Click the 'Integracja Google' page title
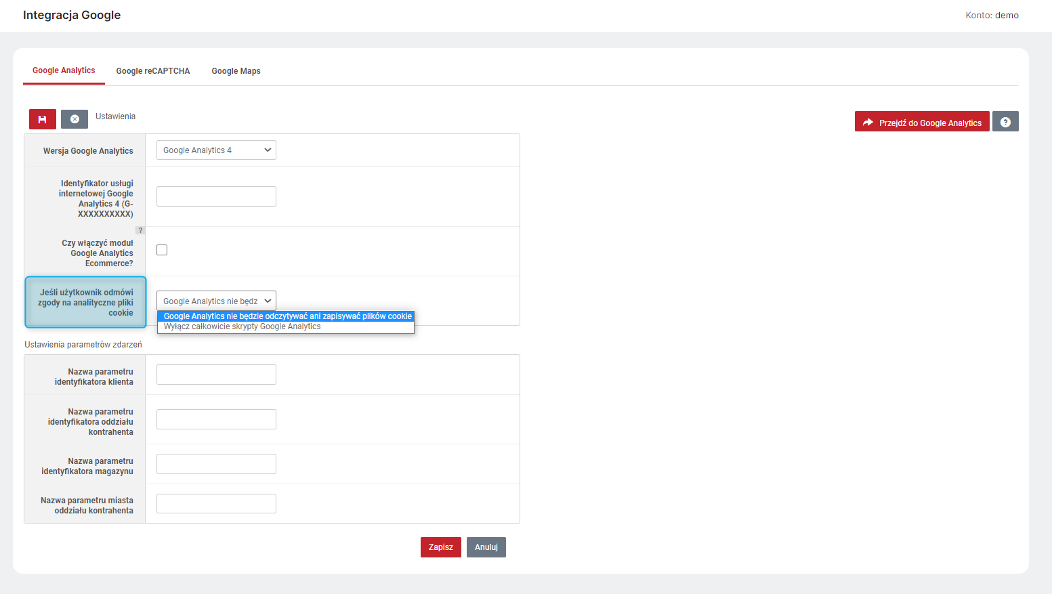 (x=72, y=15)
